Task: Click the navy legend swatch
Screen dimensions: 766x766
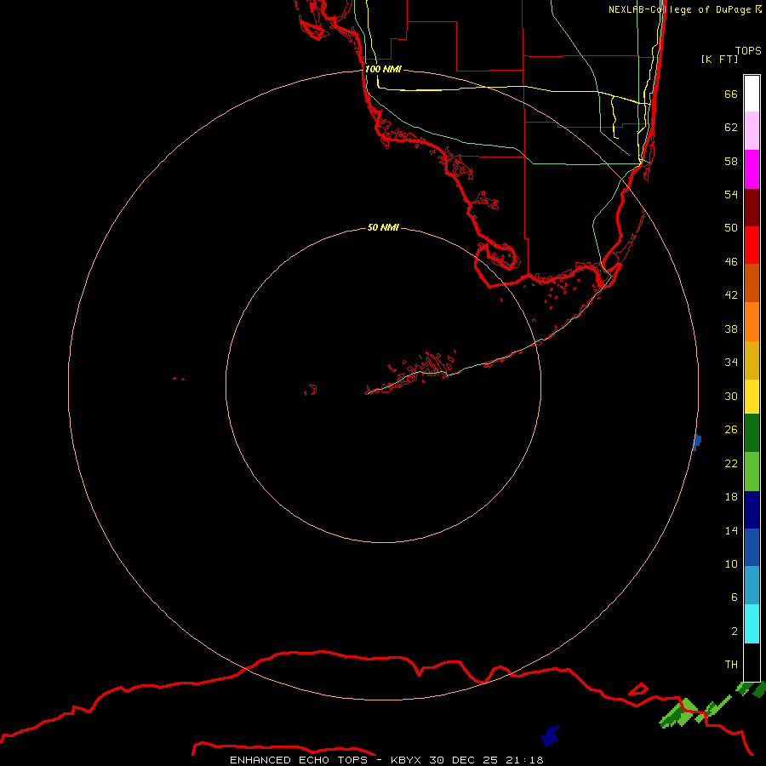Action: pyautogui.click(x=752, y=510)
